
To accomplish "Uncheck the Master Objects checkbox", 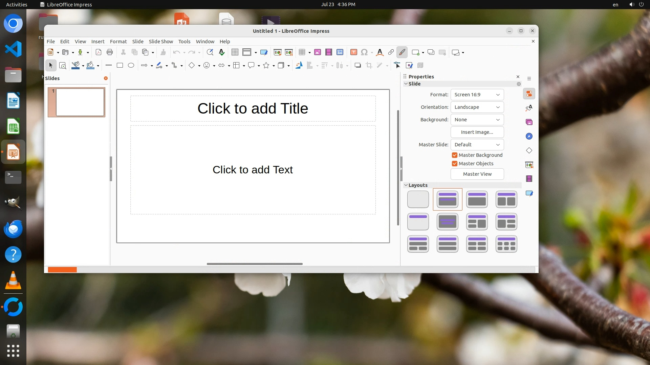I will (455, 164).
